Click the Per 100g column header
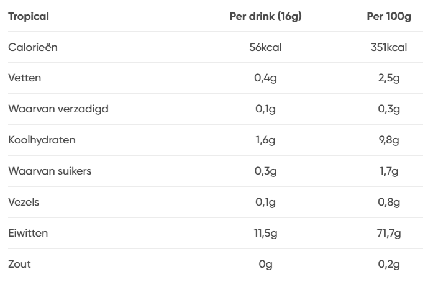423x287 pixels. click(x=389, y=16)
